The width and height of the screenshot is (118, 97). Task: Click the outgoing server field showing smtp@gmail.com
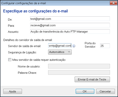tap(60, 46)
